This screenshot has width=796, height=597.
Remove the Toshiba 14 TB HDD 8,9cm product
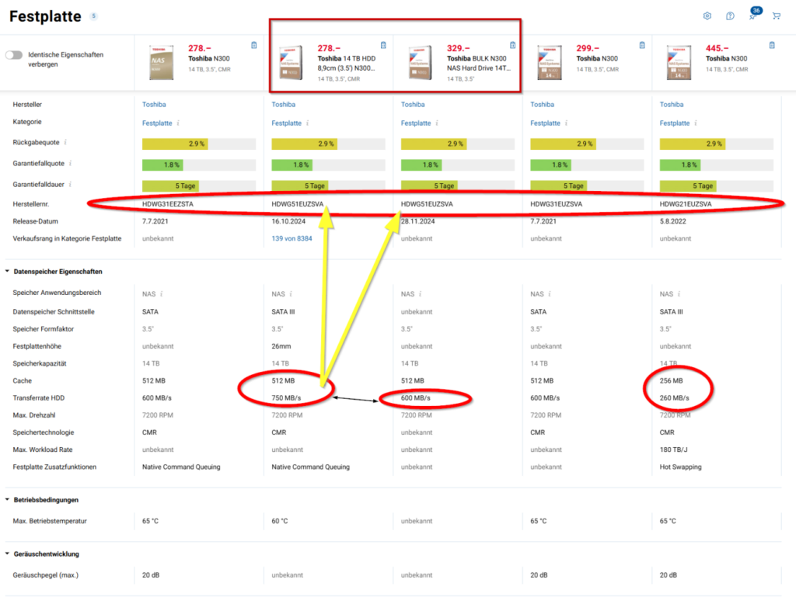coord(383,45)
